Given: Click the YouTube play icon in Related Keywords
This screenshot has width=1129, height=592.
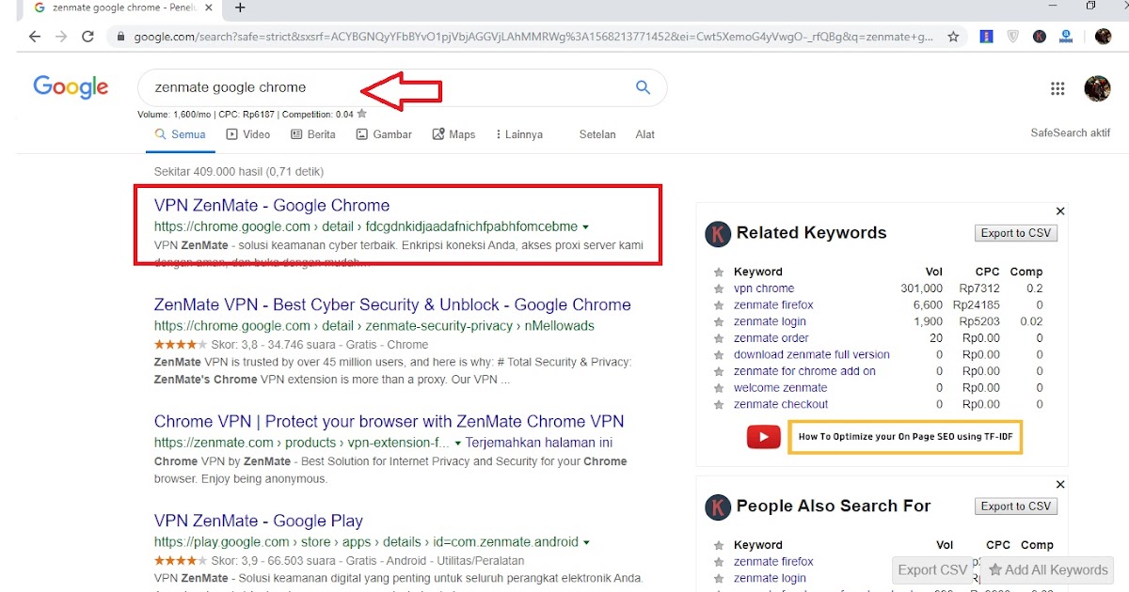Looking at the screenshot, I should tap(764, 437).
